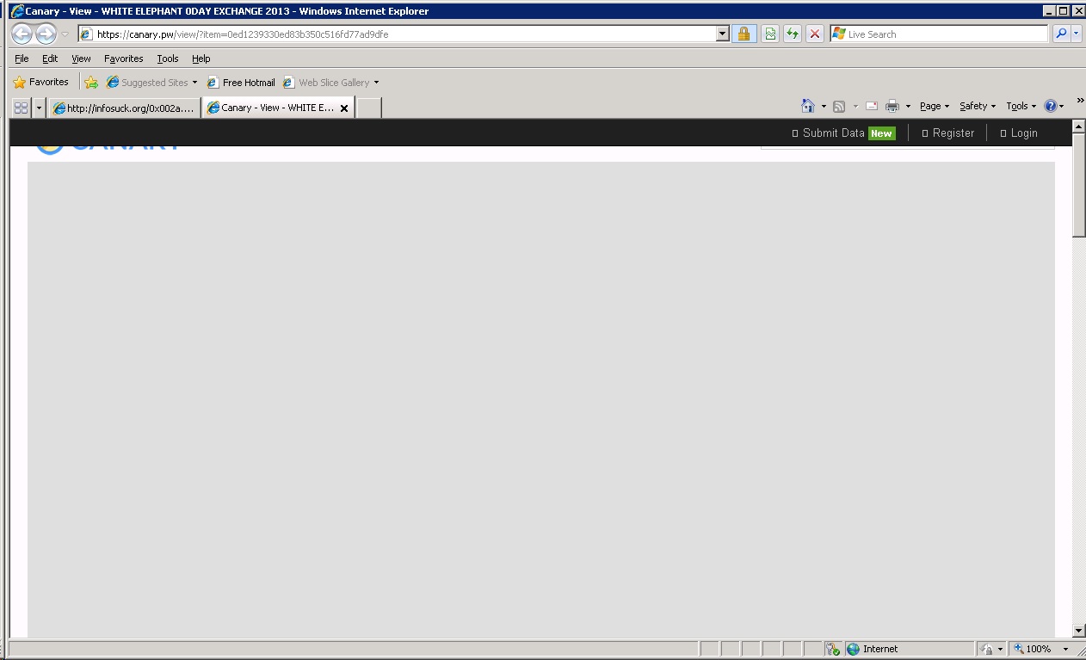Switch to the infosuck.org tab

coord(124,108)
